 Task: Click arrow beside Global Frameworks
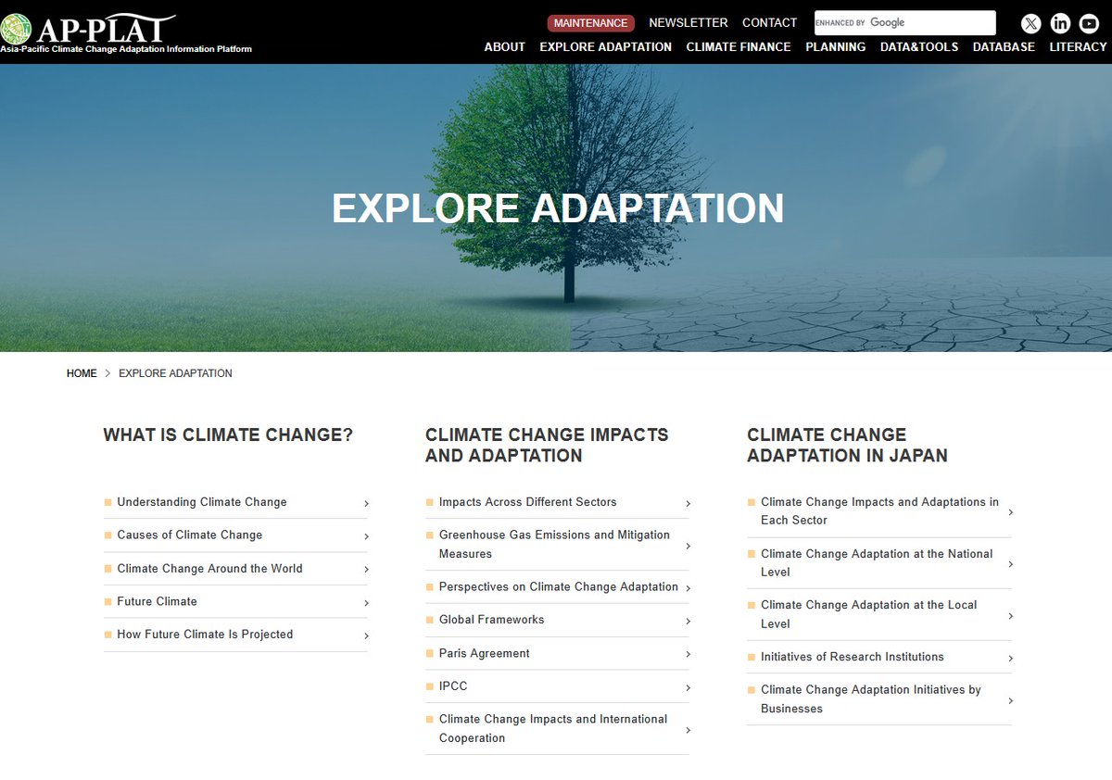point(688,621)
